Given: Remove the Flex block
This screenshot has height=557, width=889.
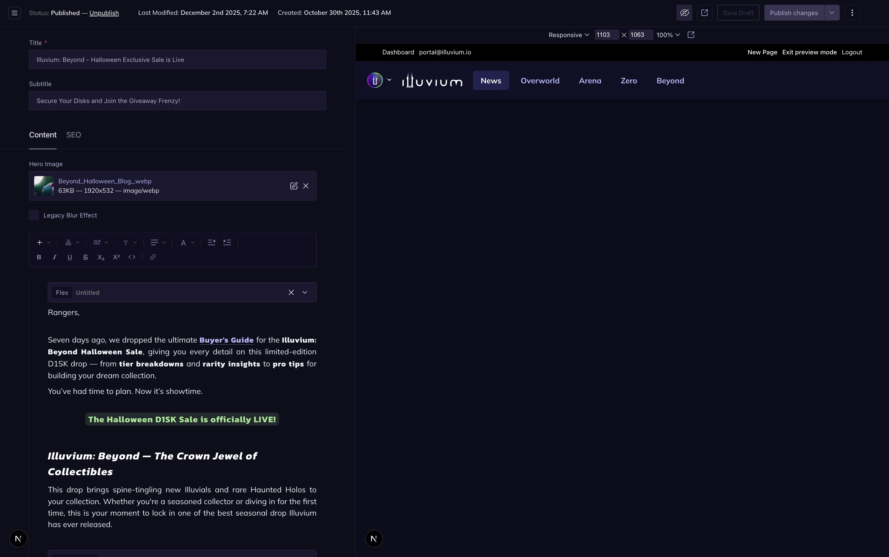Looking at the screenshot, I should point(291,292).
